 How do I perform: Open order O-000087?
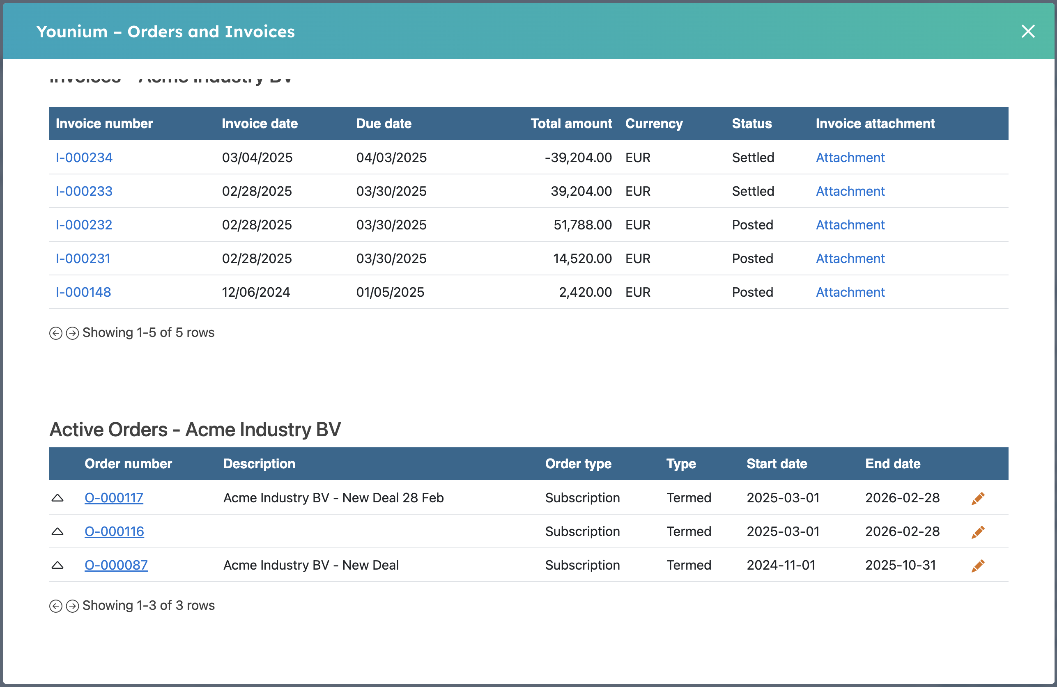coord(116,566)
